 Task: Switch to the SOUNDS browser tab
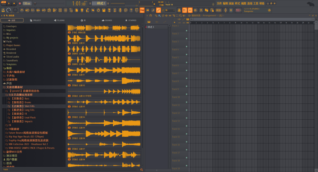point(107,20)
